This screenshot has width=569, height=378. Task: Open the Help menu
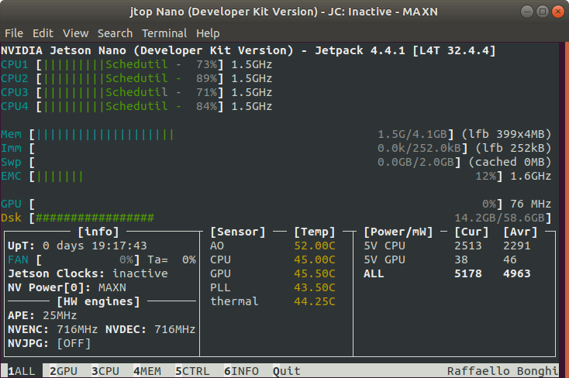pos(208,33)
